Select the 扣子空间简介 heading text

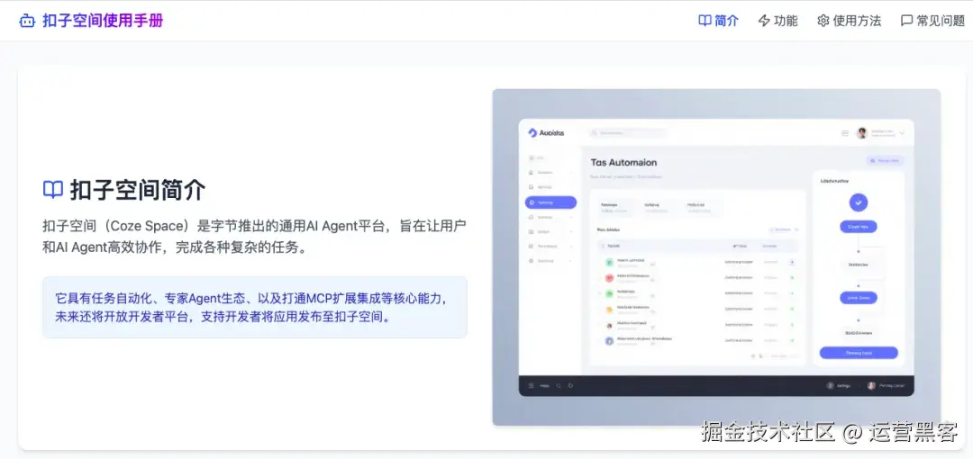[x=137, y=190]
